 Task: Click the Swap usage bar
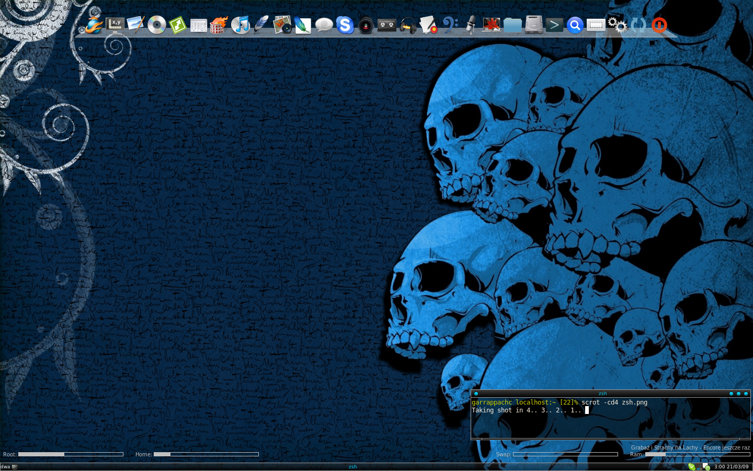pyautogui.click(x=565, y=454)
